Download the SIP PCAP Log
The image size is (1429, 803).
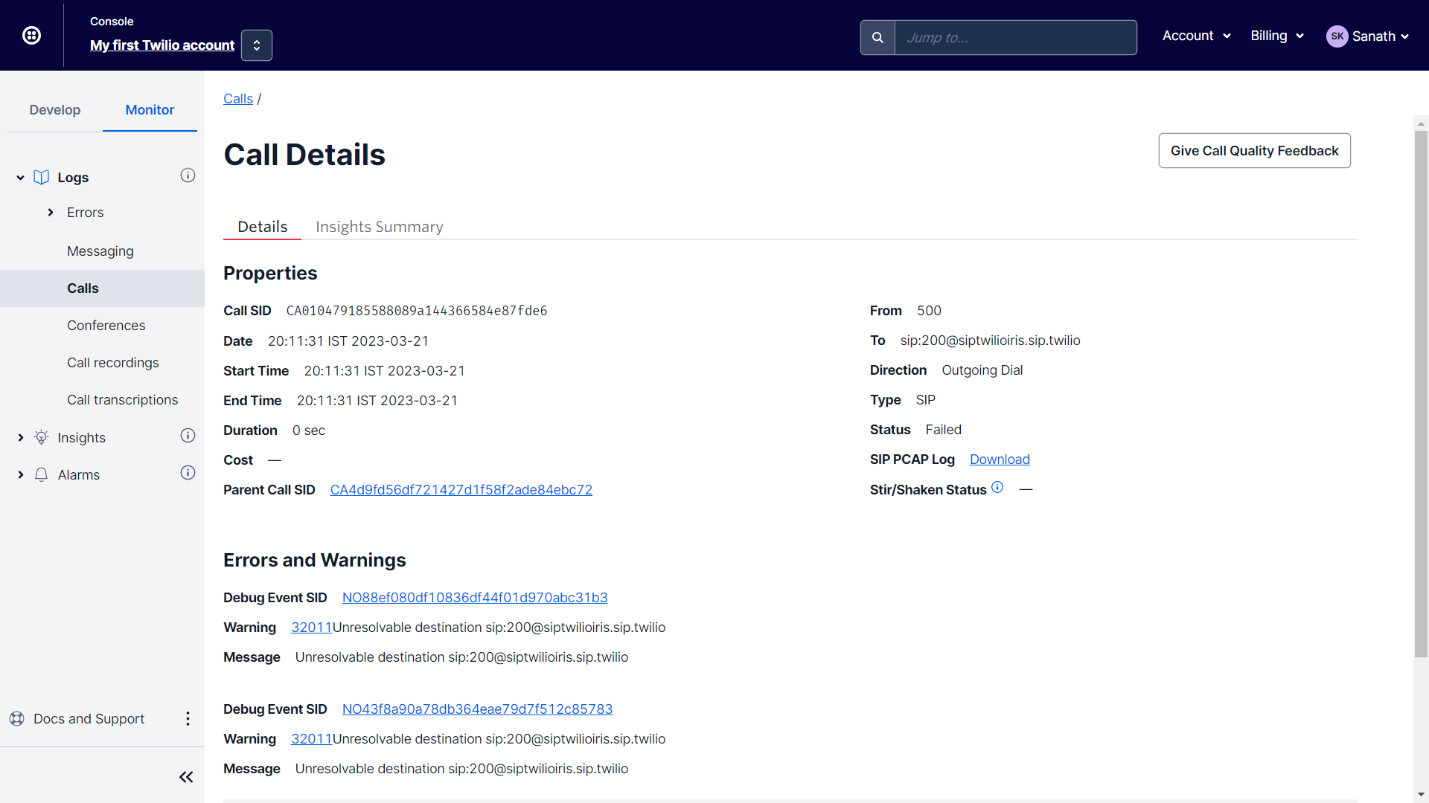[1000, 459]
